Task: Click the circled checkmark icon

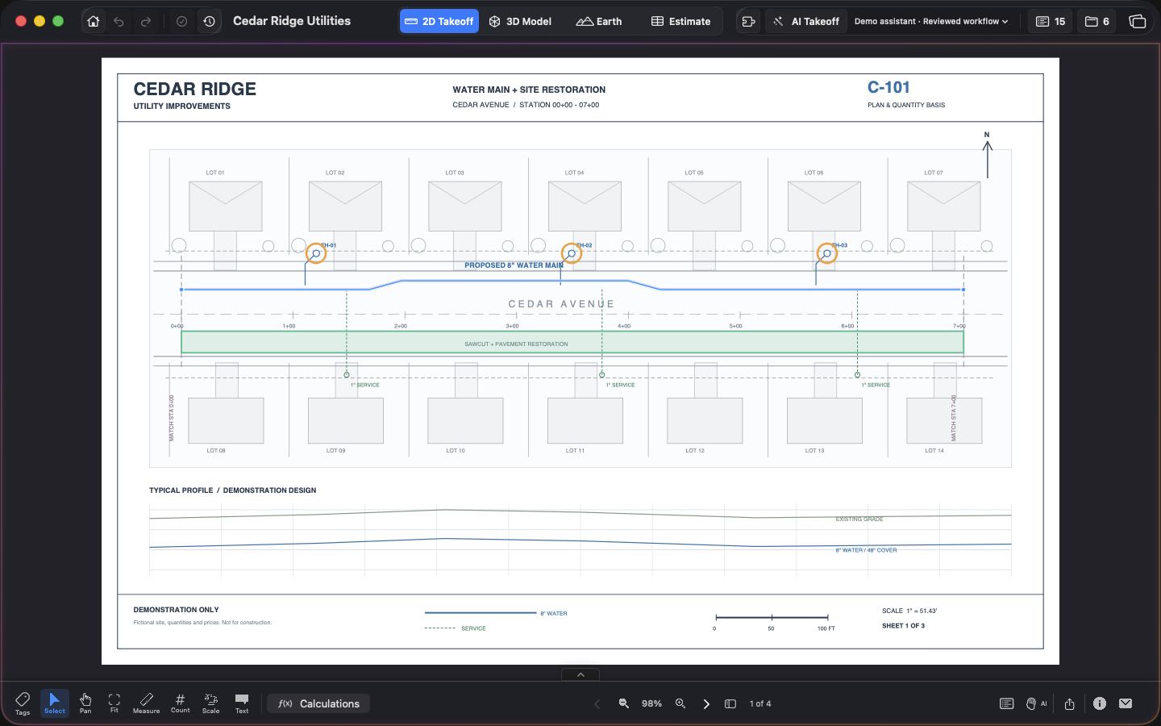Action: click(182, 22)
